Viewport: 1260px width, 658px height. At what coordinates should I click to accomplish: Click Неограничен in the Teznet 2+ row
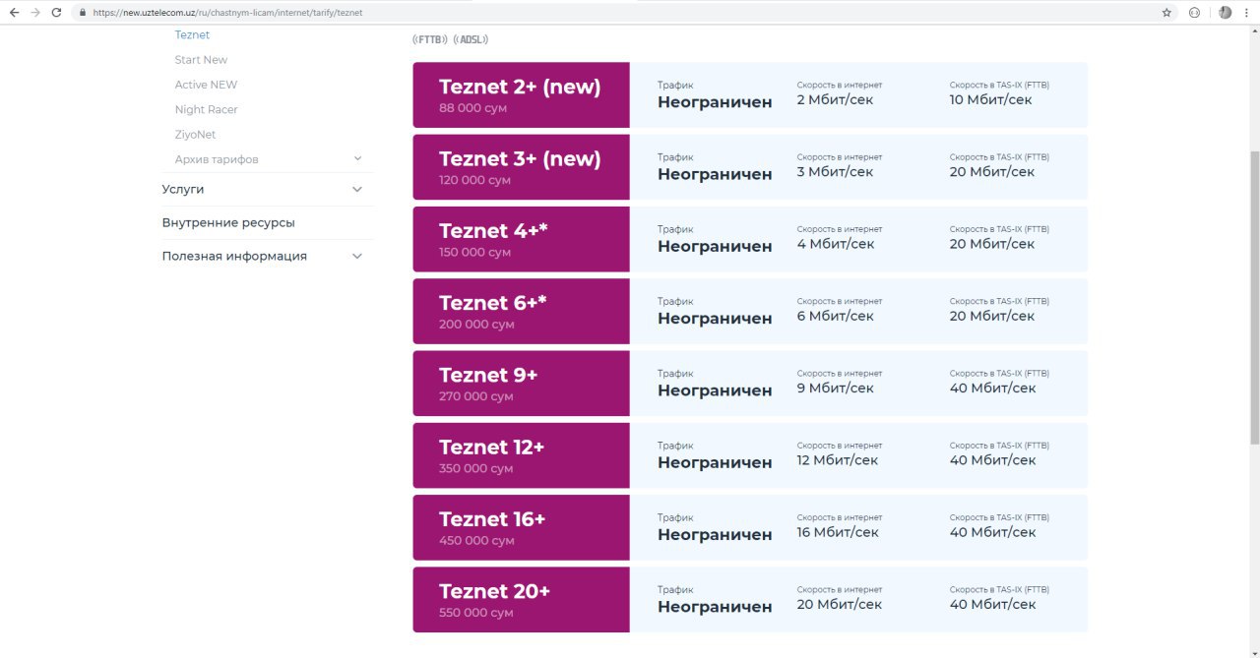[x=715, y=102]
